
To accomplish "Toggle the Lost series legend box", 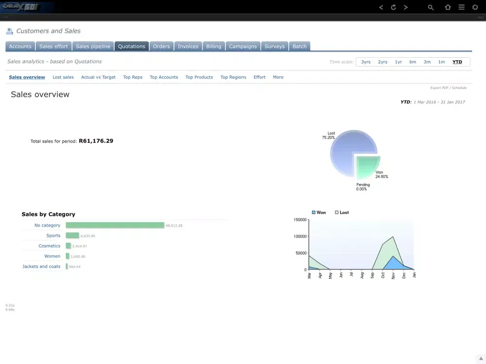I will point(336,213).
